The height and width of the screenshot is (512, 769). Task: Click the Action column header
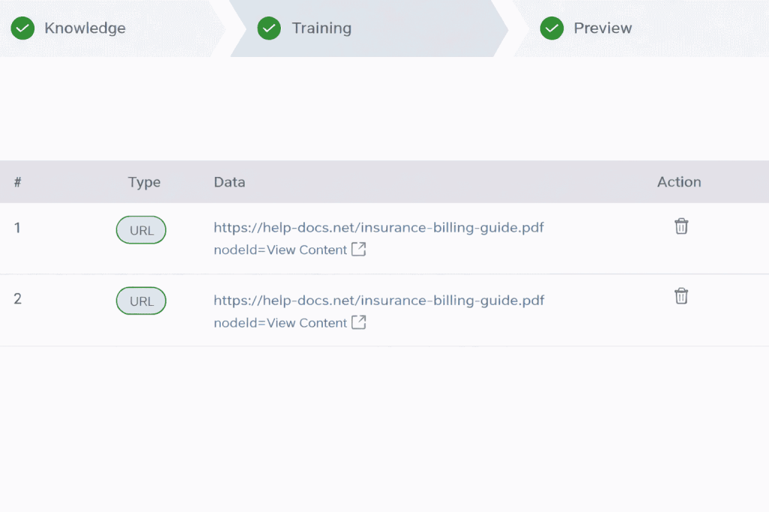click(x=679, y=182)
